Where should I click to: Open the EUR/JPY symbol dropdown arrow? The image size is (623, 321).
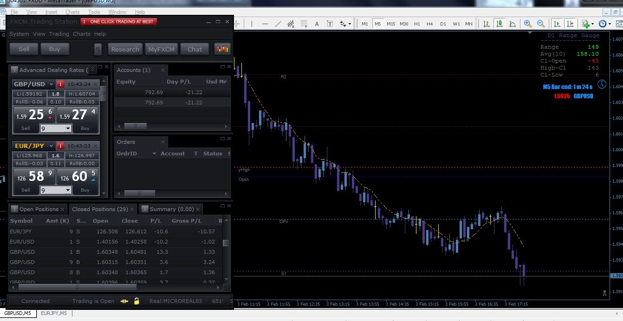[x=52, y=146]
